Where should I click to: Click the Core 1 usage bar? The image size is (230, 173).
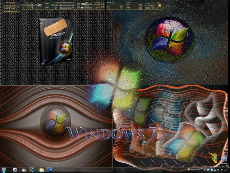66,3
